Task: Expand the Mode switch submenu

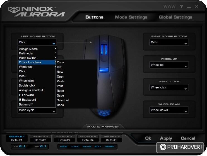Action: [x=37, y=58]
